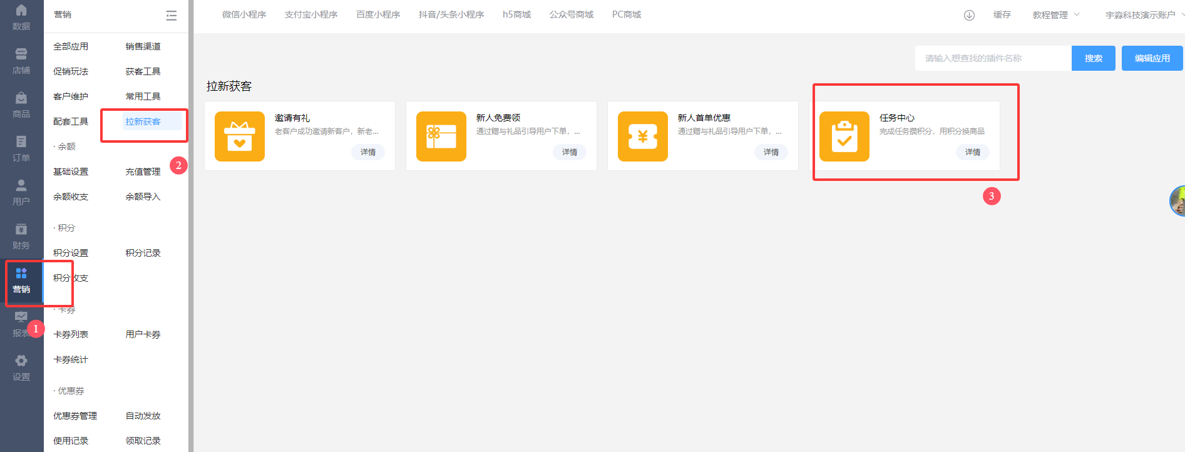
Task: Switch to 百度小程序 tab
Action: pos(378,14)
